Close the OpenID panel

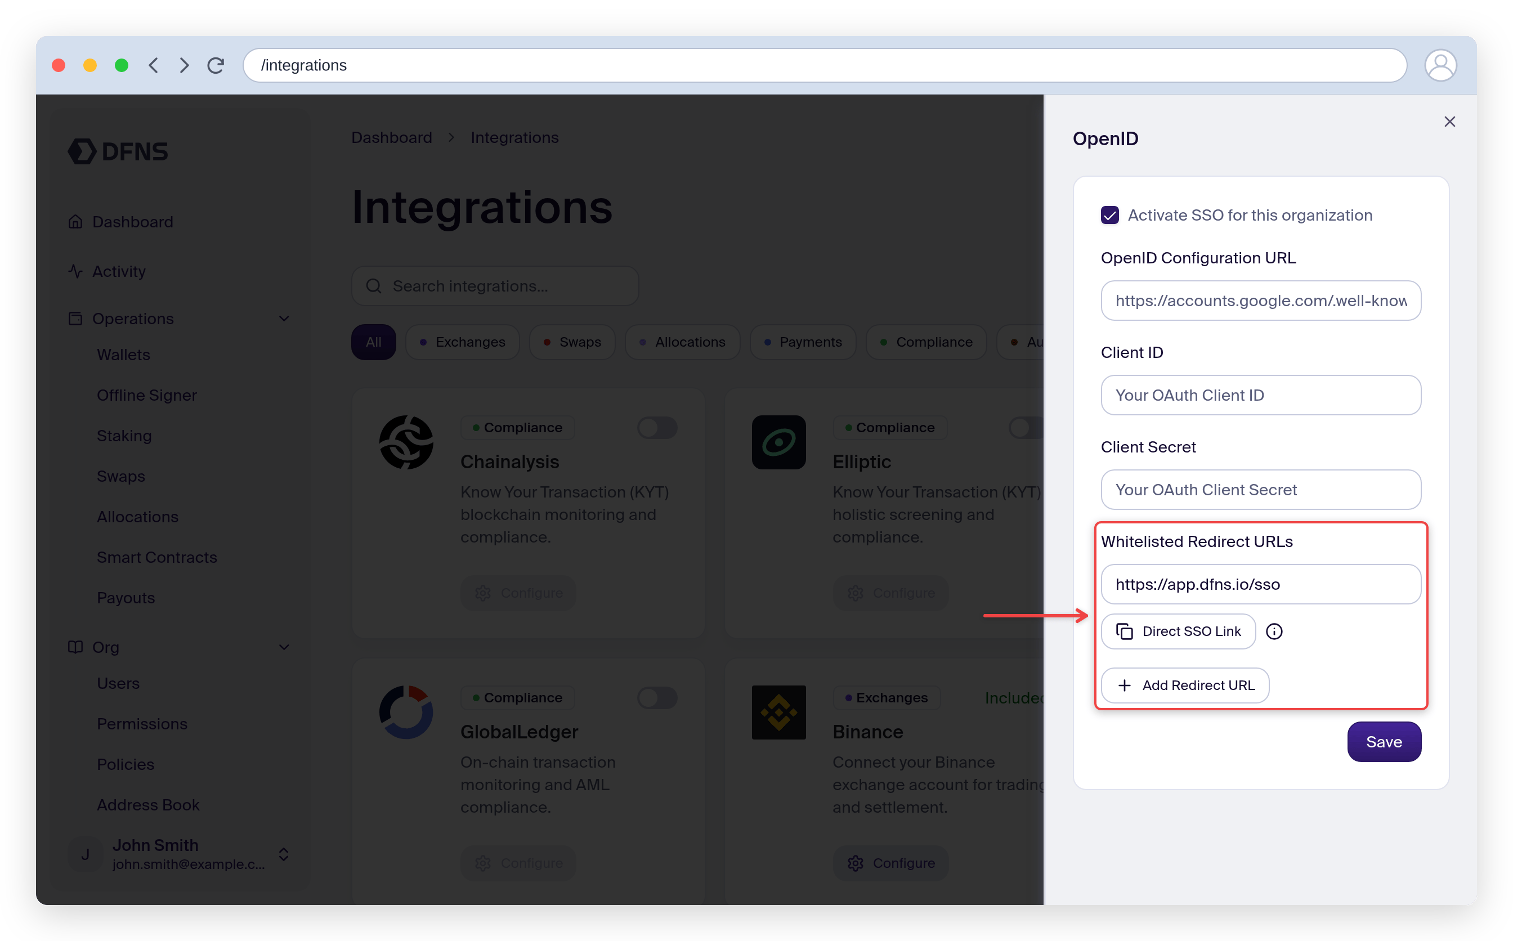(1449, 122)
